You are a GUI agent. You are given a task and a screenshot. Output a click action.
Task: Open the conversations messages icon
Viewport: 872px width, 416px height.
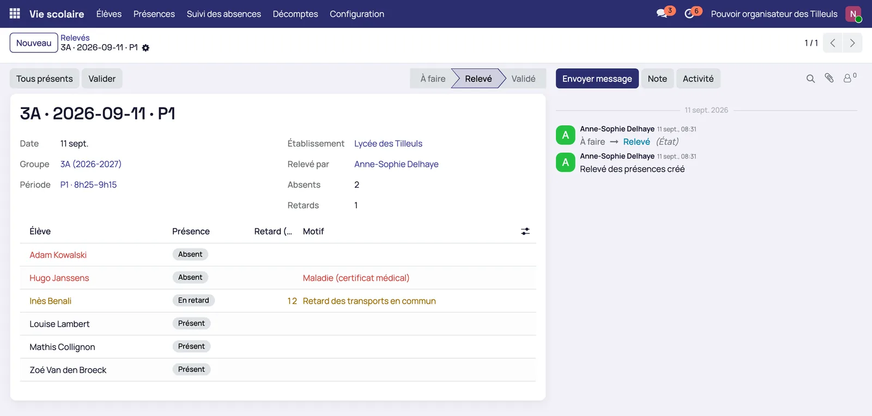coord(663,14)
